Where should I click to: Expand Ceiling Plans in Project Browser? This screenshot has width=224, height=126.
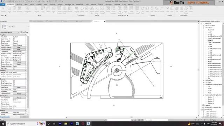(x=204, y=80)
